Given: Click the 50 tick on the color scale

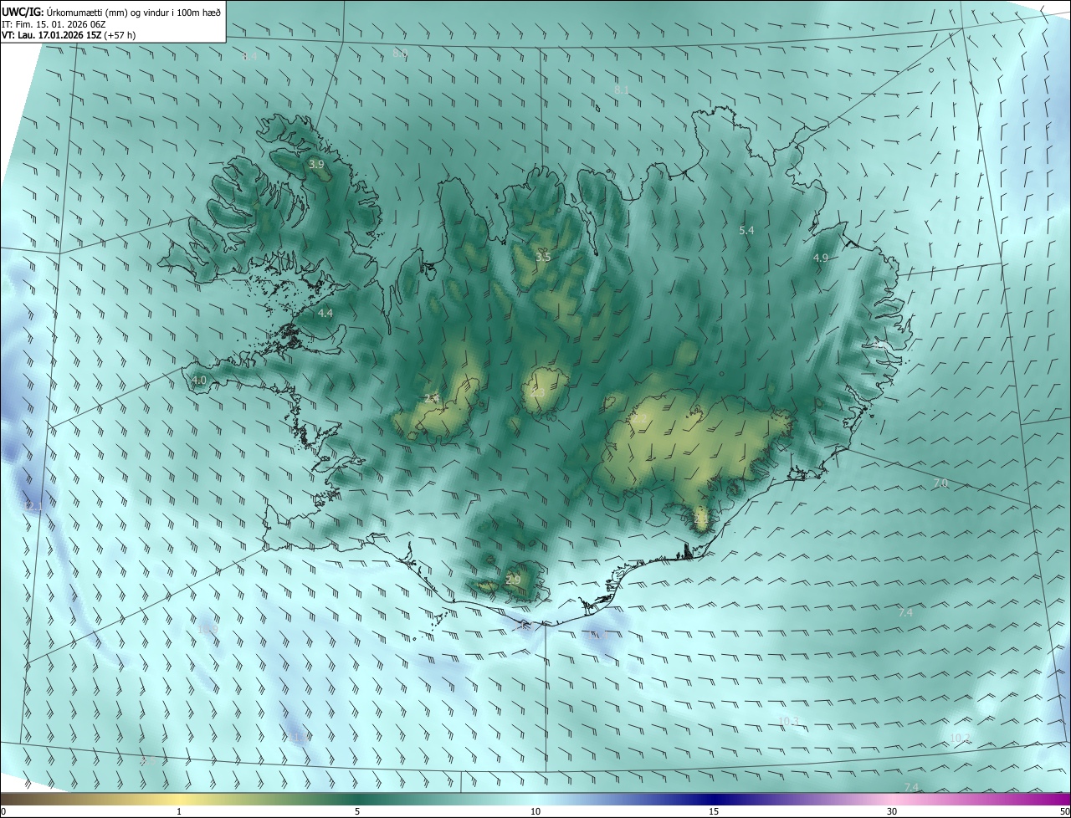Looking at the screenshot, I should click(x=1064, y=811).
